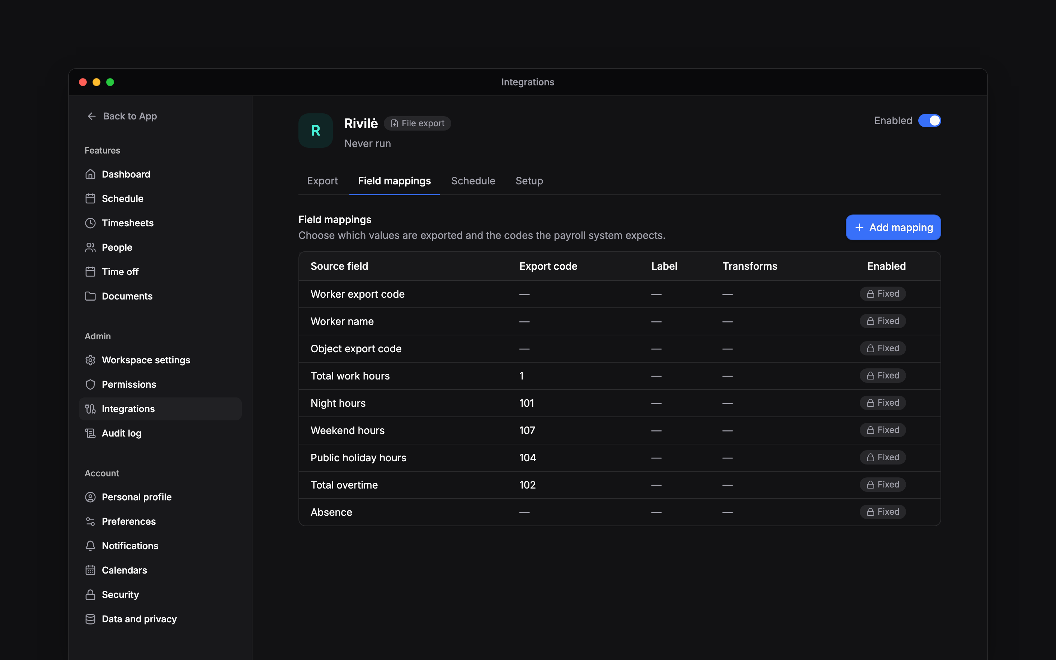This screenshot has width=1056, height=660.
Task: Click the Notifications bell icon
Action: click(90, 546)
